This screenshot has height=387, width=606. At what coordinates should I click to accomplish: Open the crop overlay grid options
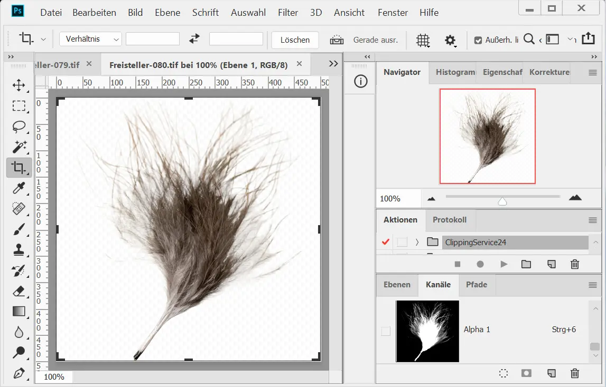[x=422, y=40]
